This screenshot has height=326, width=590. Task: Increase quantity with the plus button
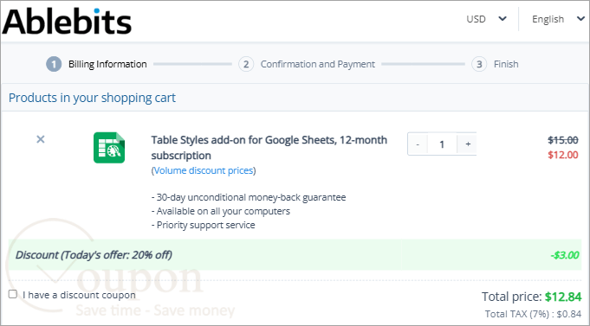(x=467, y=144)
